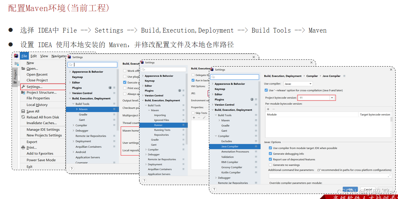The width and height of the screenshot is (398, 199).
Task: Click the help question mark in Java Compiler window
Action: pyautogui.click(x=214, y=189)
